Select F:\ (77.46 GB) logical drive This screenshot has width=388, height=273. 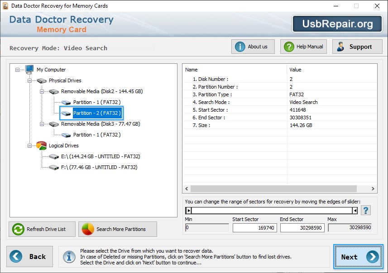99,168
